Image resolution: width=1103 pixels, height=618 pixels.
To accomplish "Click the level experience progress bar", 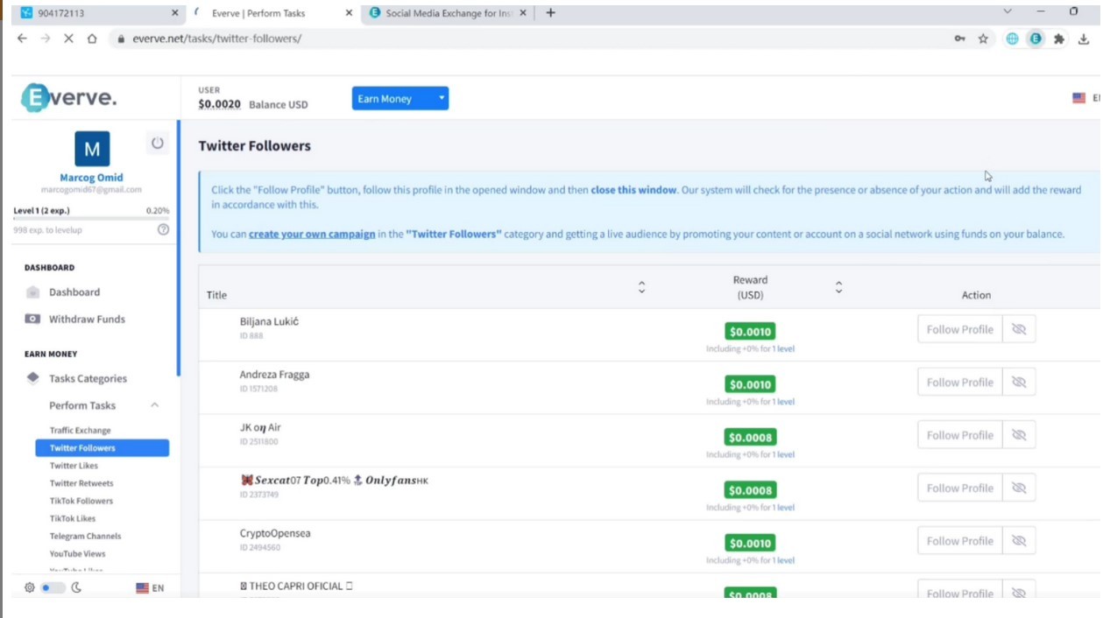I will click(92, 219).
